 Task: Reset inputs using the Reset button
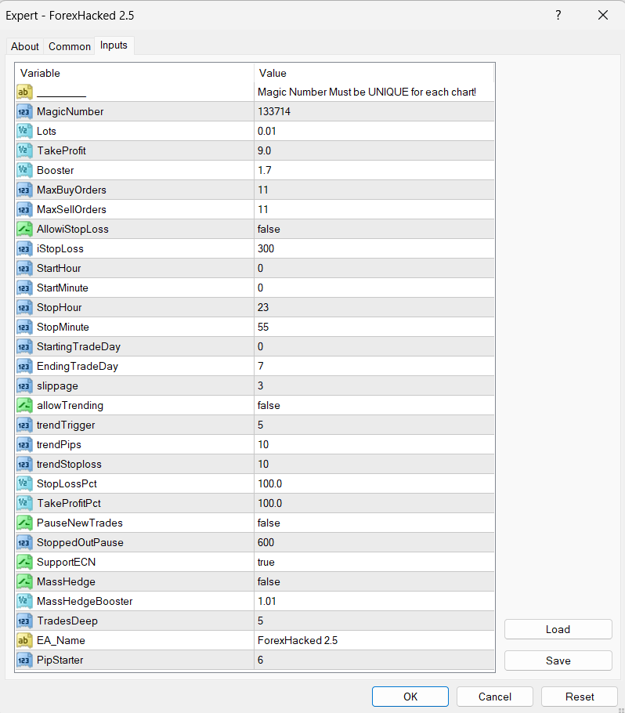click(580, 697)
